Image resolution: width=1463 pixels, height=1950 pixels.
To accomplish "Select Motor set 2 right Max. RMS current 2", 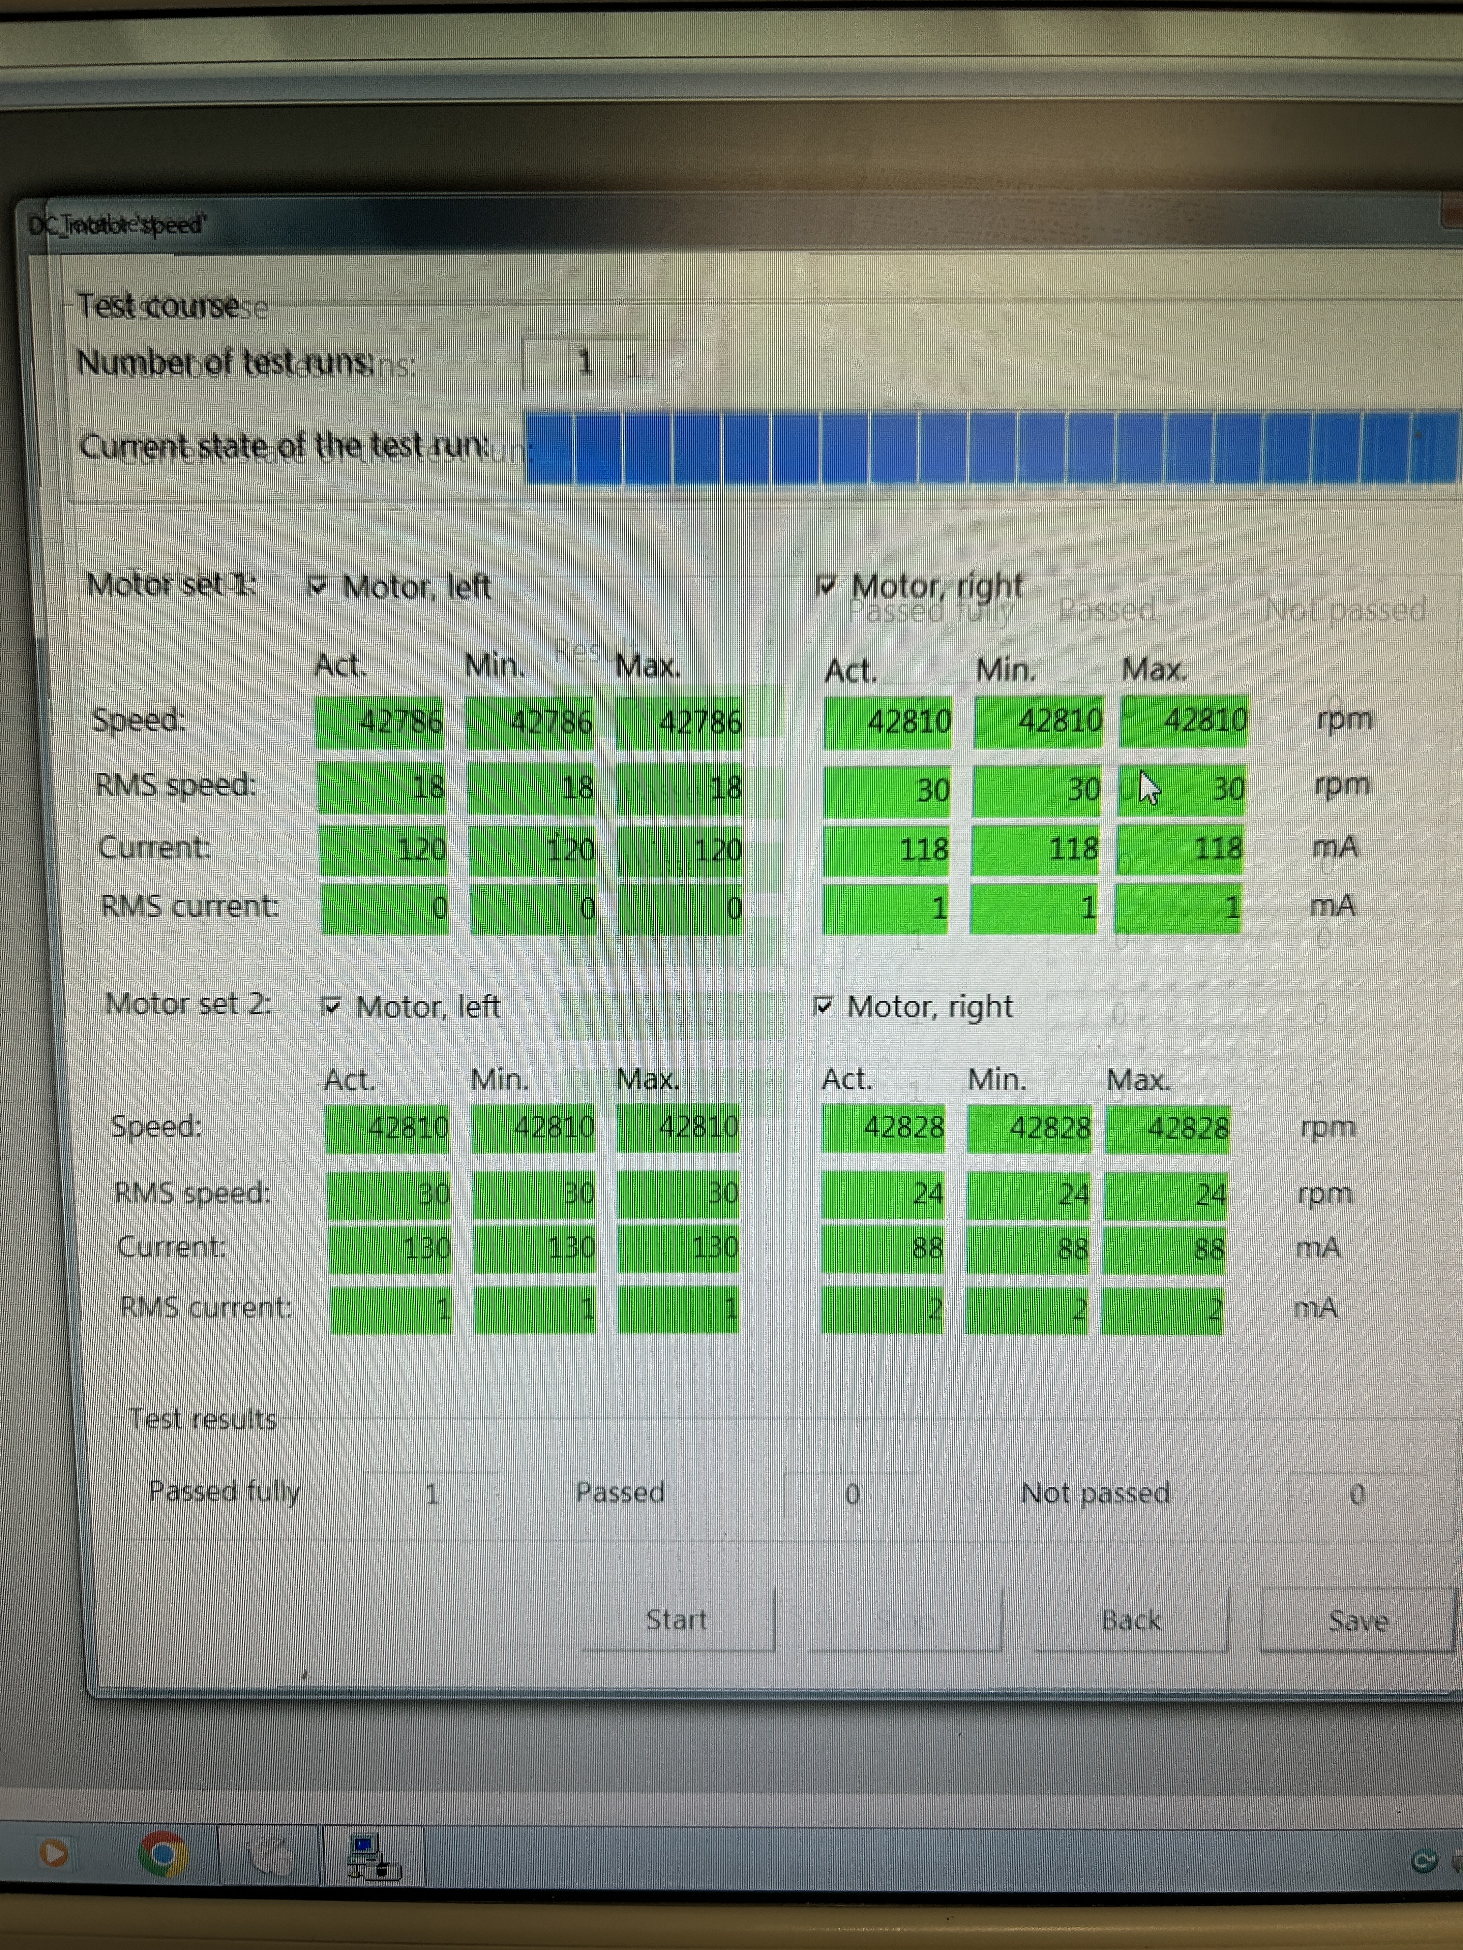I will [x=1162, y=1310].
